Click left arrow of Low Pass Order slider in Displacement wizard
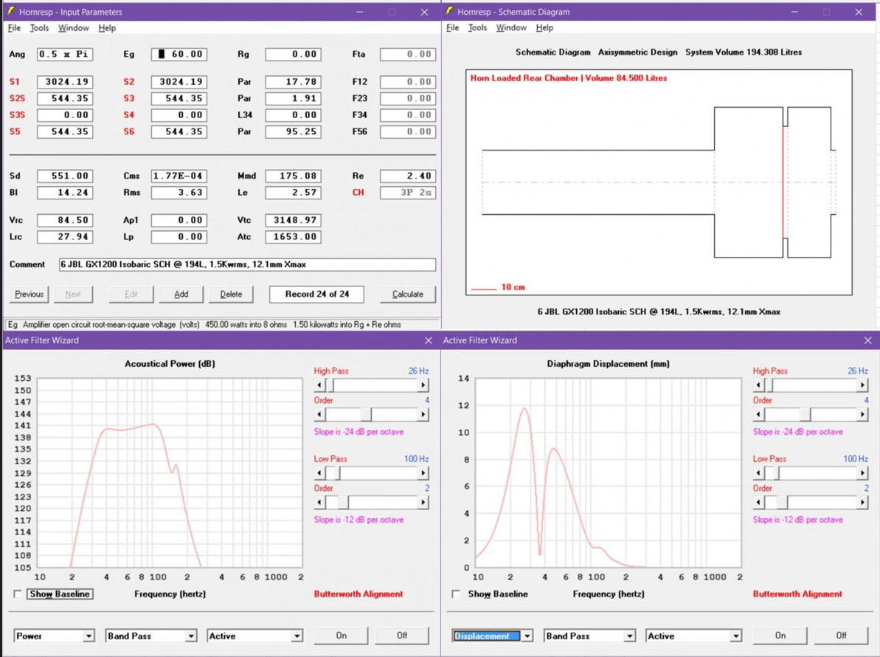 [758, 502]
